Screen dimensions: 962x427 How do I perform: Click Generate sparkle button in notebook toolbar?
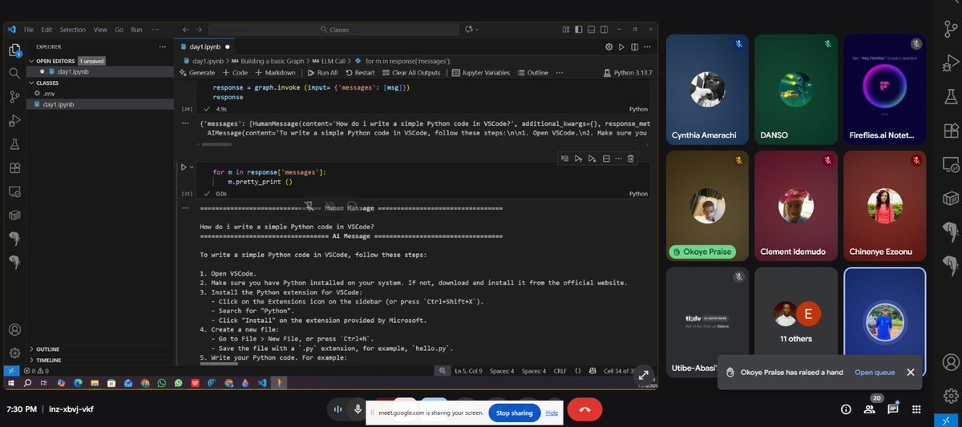[197, 72]
